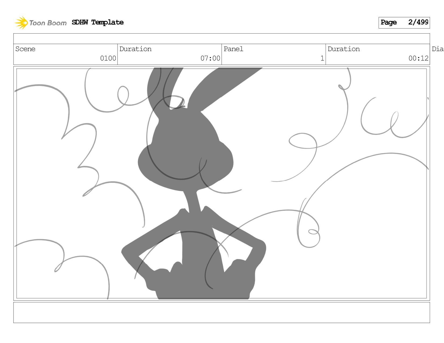Click the 'Duration' label beside Scene
The height and width of the screenshot is (343, 444).
pos(135,49)
